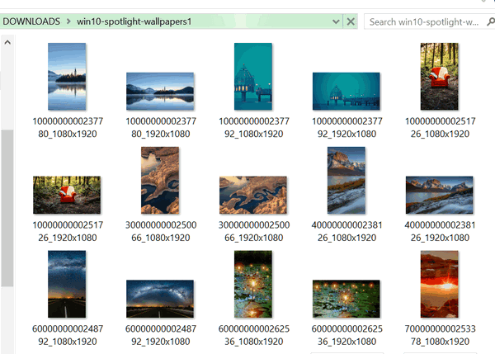Viewport: 495px width, 354px height.
Task: Click filename 100000000237780_1080x1920
Action: [68, 128]
